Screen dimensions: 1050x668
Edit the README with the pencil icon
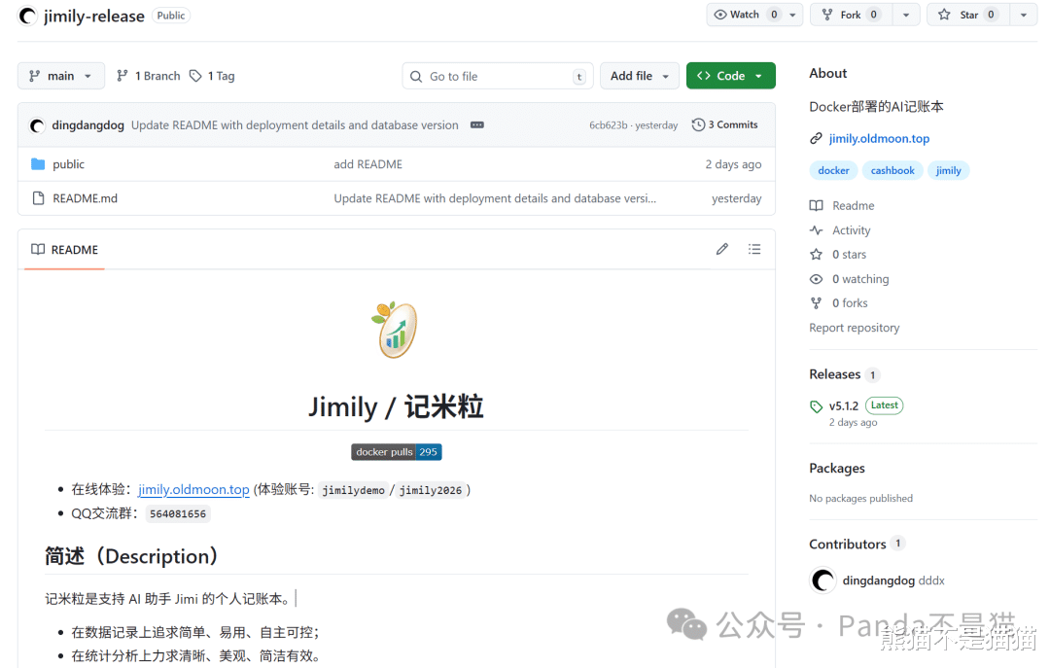coord(721,249)
